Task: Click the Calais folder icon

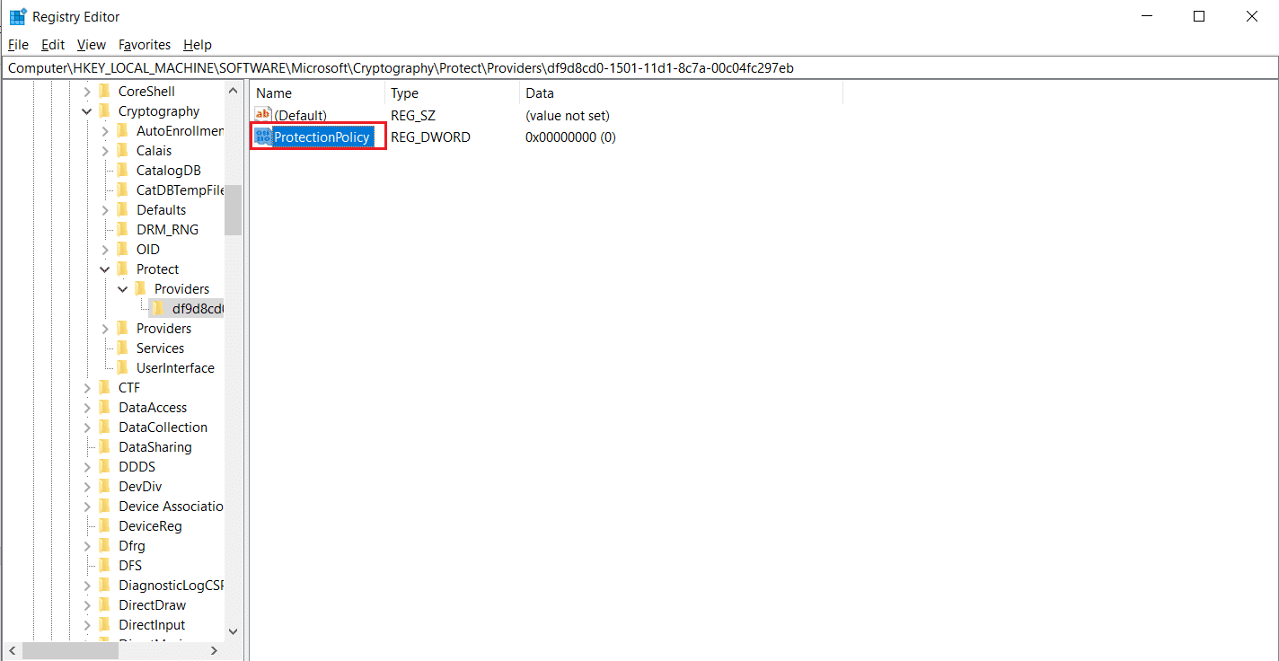Action: coord(122,151)
